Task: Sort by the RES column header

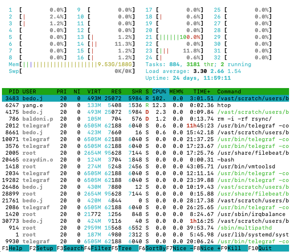Action: 116,91
